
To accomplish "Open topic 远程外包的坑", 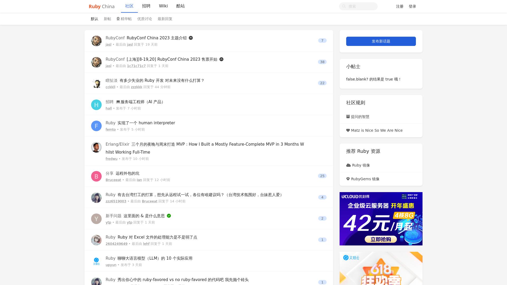I will [128, 173].
